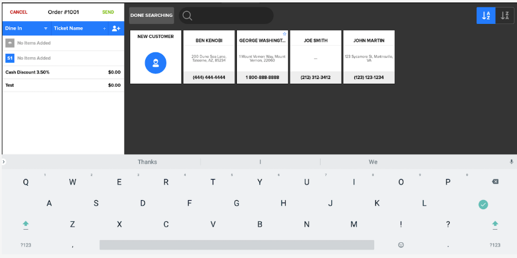Click the magnifying glass search icon

coord(187,16)
